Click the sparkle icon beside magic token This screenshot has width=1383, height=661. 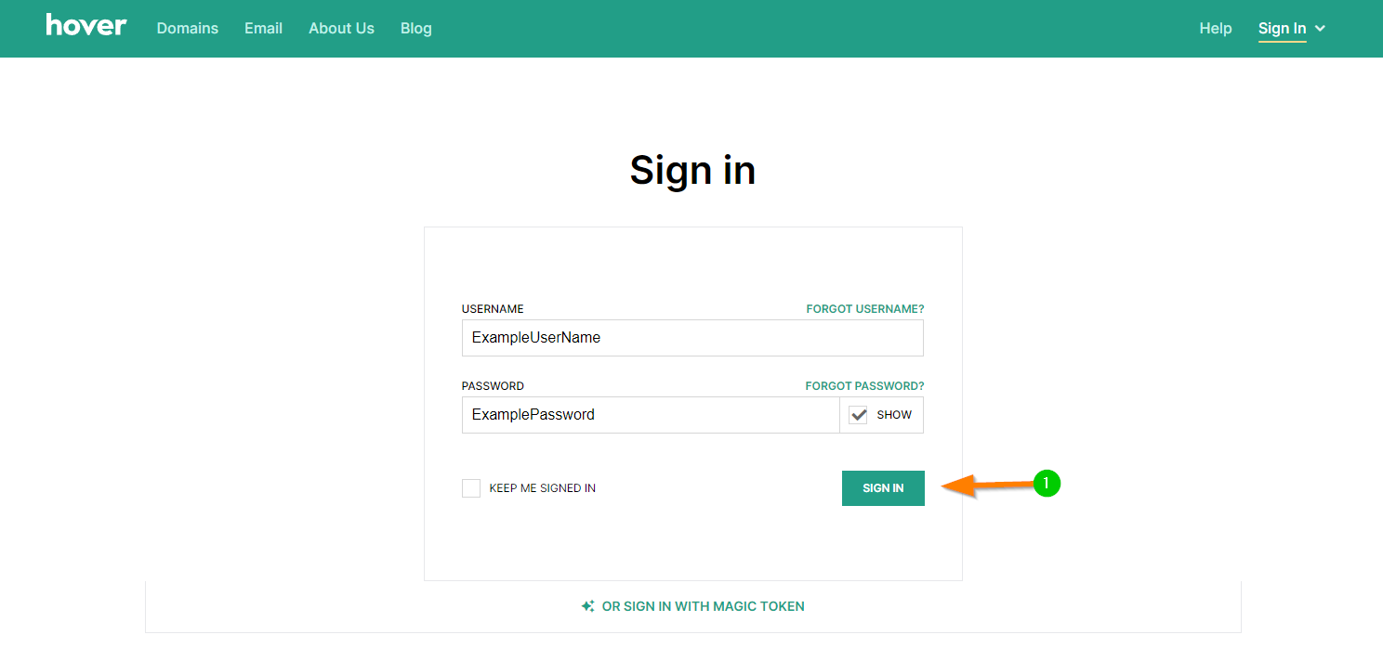[x=587, y=606]
